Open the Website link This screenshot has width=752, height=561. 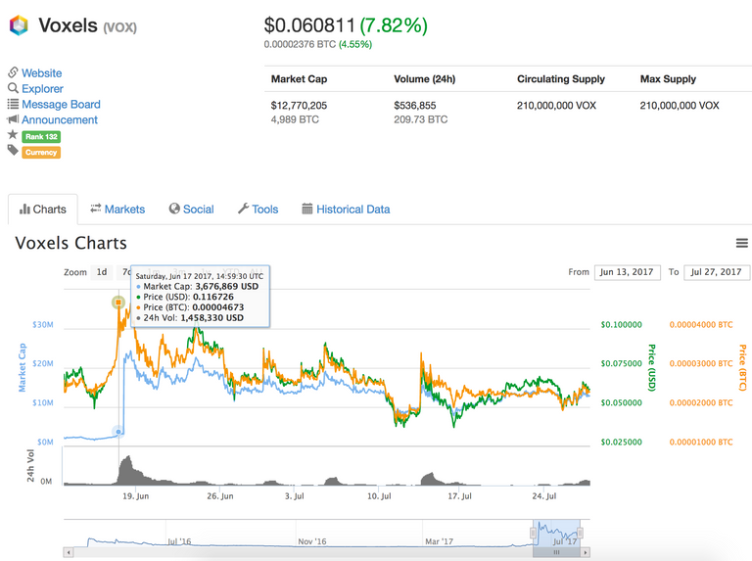(42, 72)
